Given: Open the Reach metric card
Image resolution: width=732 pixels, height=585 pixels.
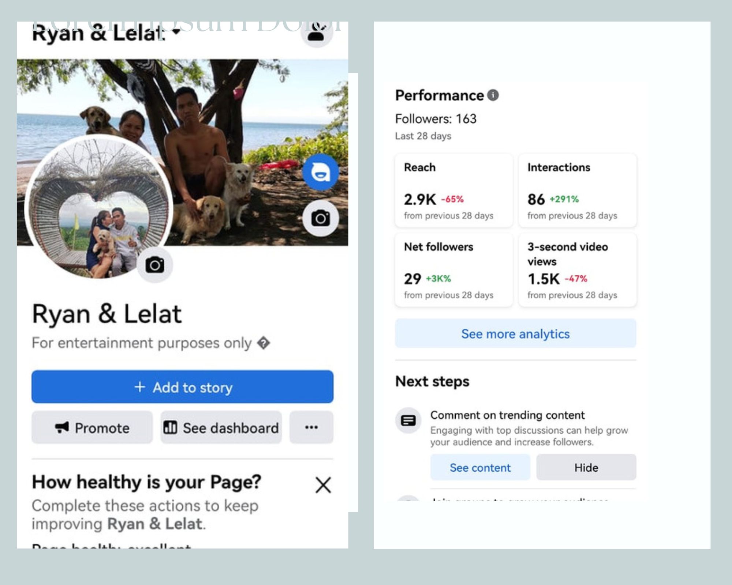Looking at the screenshot, I should pyautogui.click(x=453, y=190).
